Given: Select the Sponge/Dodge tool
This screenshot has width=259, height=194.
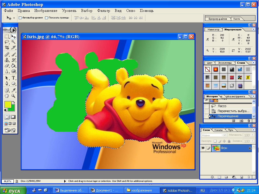Looking at the screenshot, I should [x=13, y=71].
